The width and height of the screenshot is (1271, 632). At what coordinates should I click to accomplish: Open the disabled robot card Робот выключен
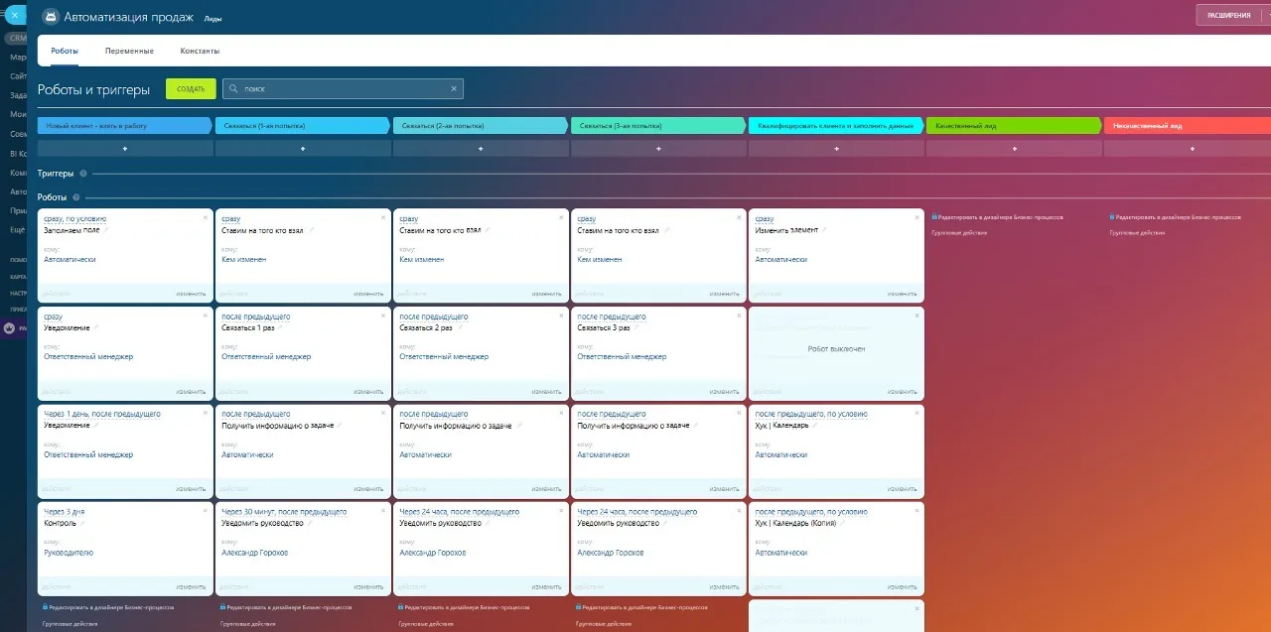(x=836, y=349)
